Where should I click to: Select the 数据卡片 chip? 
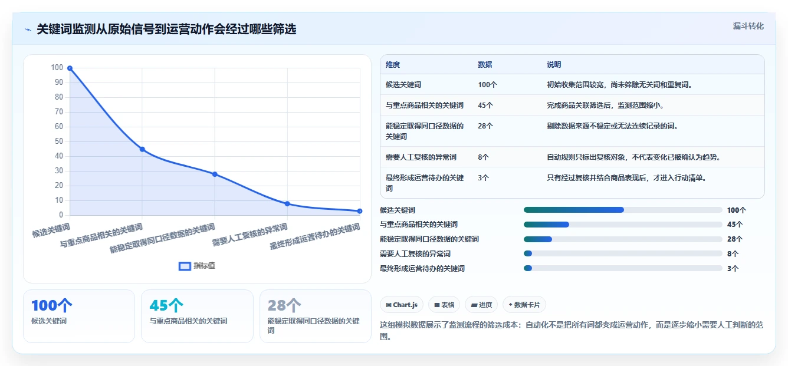[x=524, y=305]
